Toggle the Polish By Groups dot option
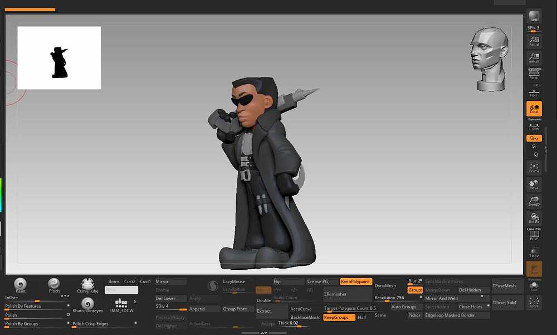The width and height of the screenshot is (557, 335). (x=68, y=323)
